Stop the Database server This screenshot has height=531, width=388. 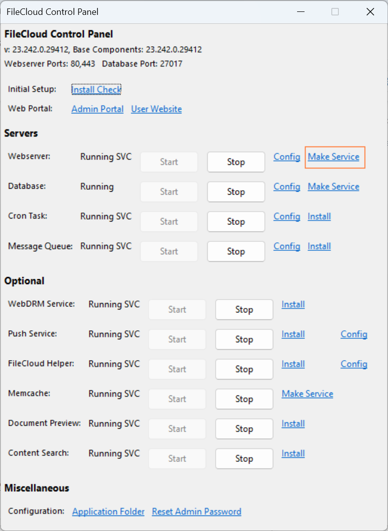[x=235, y=192]
